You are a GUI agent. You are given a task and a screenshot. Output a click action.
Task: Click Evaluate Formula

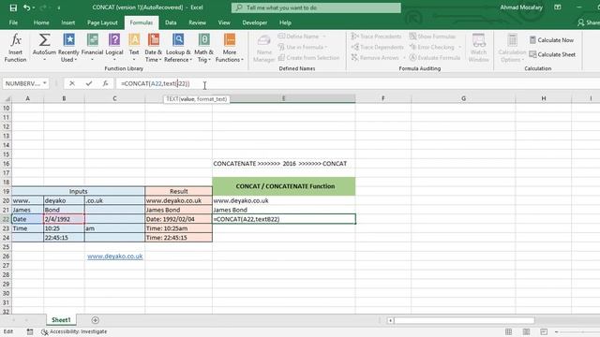[435, 58]
